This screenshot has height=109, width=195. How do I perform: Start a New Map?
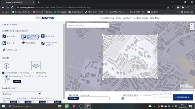[x=155, y=18]
